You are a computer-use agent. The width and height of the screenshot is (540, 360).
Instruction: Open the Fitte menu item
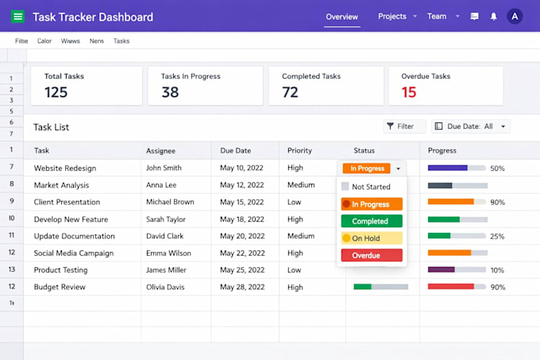[x=21, y=41]
